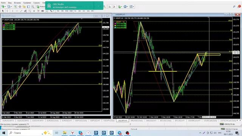This screenshot has height=136, width=242.
Task: Open Task View on the taskbar
Action: coord(57,133)
